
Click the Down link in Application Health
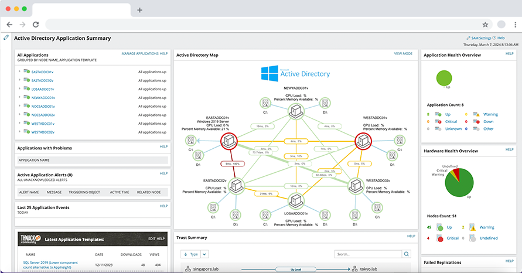(x=489, y=121)
